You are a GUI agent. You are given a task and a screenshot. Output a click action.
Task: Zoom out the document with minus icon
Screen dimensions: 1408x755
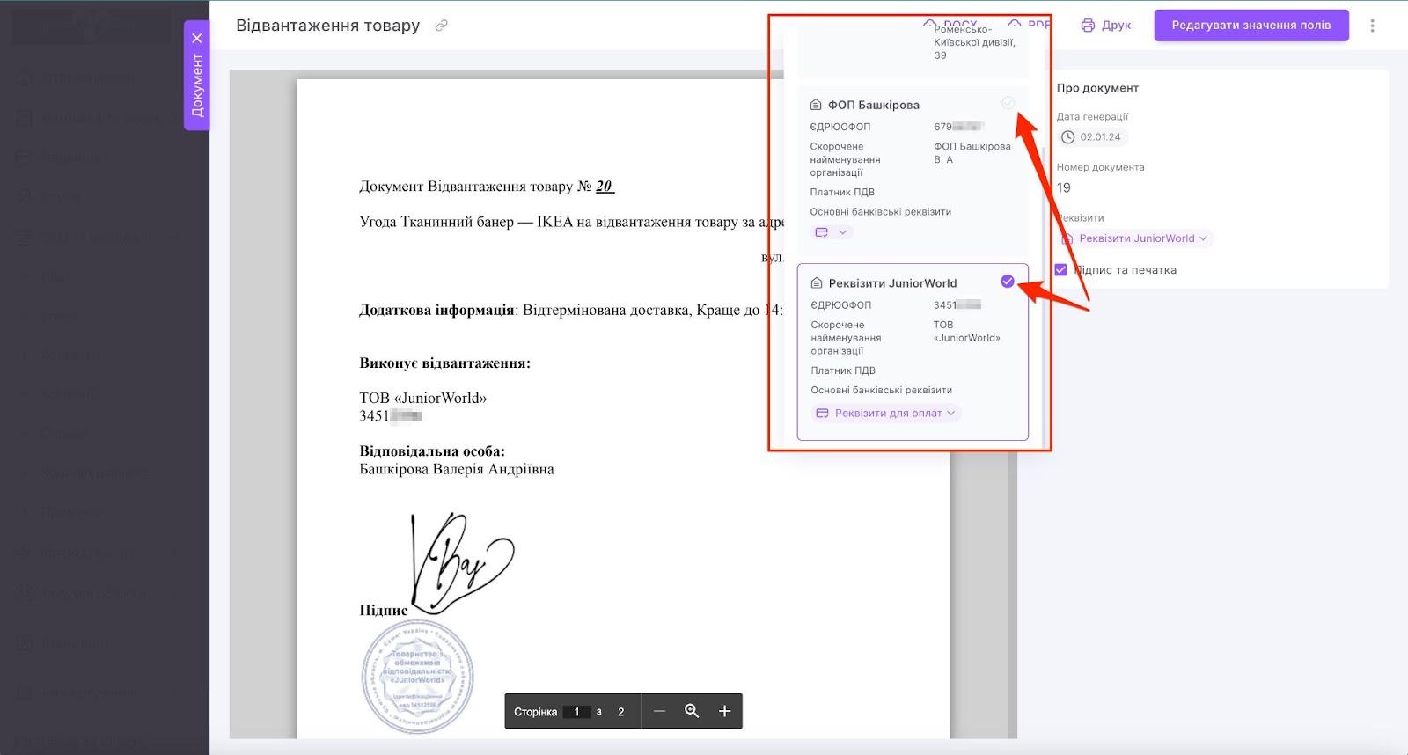click(x=659, y=711)
